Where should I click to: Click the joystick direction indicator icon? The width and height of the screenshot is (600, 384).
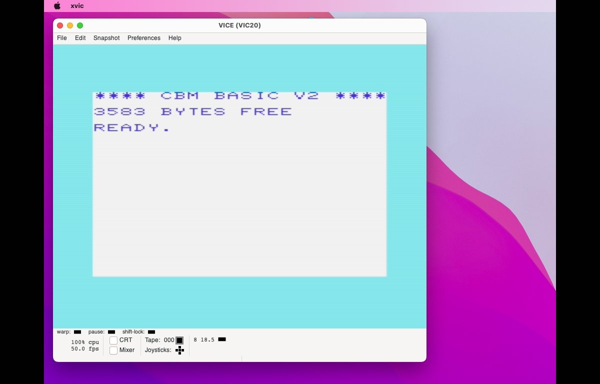pyautogui.click(x=179, y=350)
